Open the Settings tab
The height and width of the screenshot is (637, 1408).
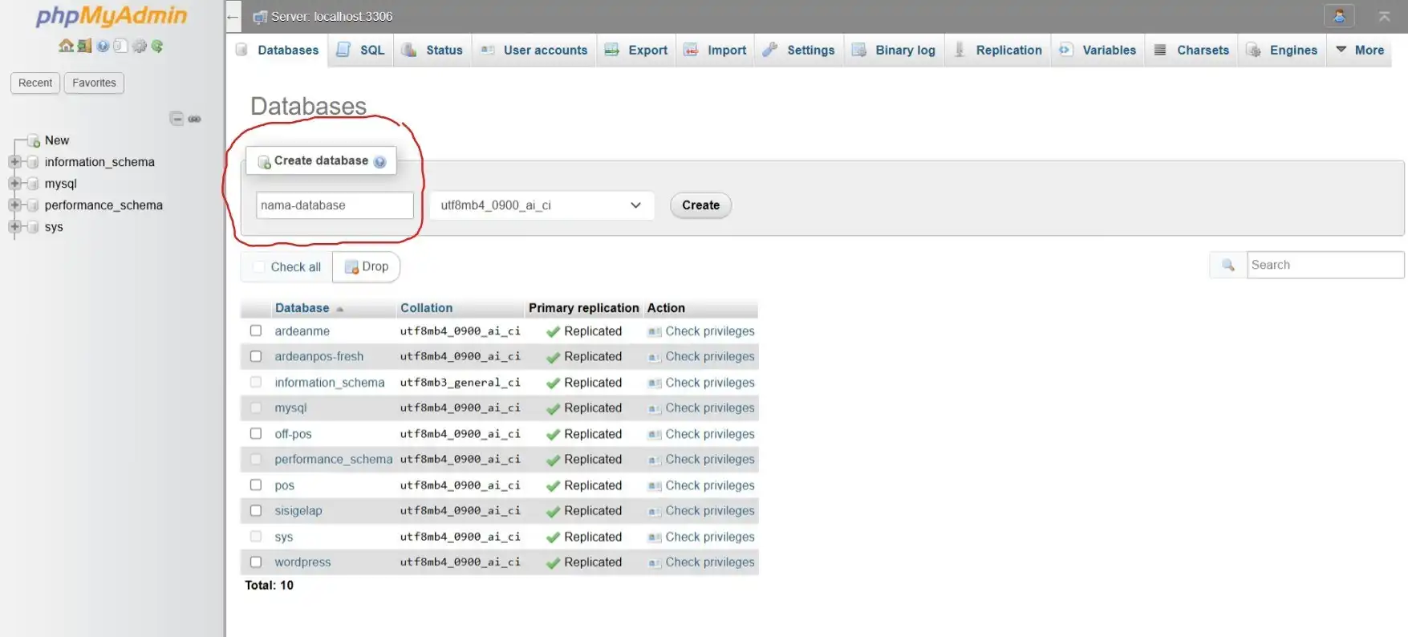(x=799, y=50)
